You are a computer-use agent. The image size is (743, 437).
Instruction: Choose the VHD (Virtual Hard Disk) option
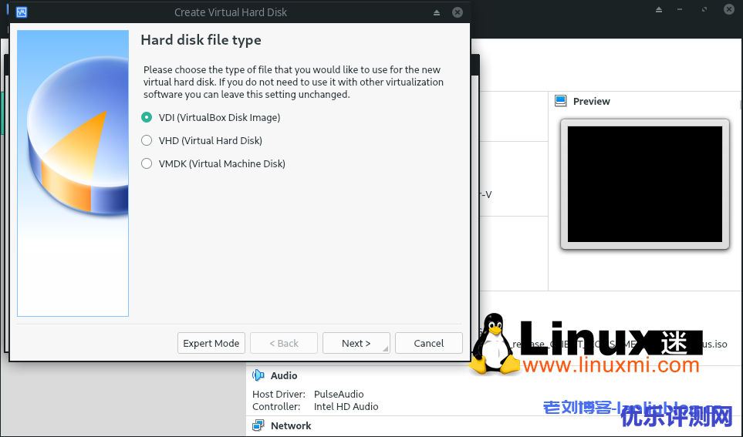coord(147,141)
